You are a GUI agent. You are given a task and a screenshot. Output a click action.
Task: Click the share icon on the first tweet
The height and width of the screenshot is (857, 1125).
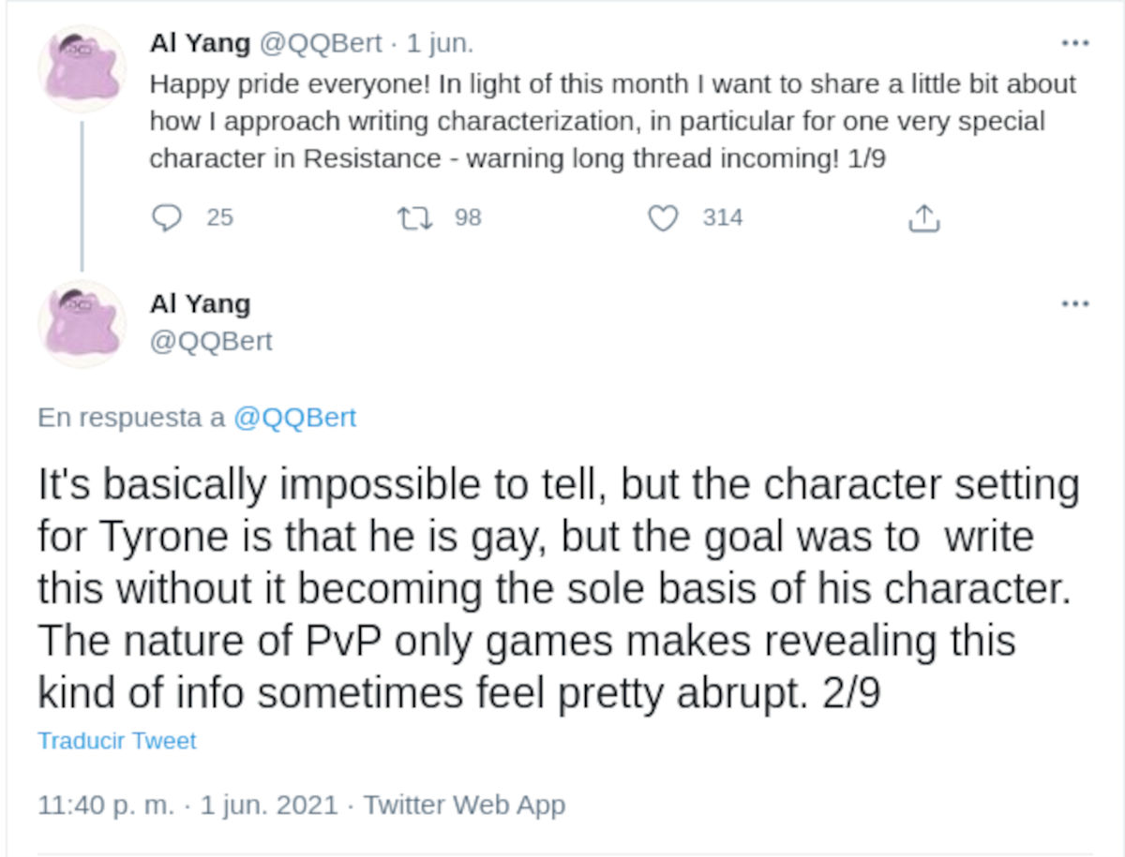pos(924,218)
